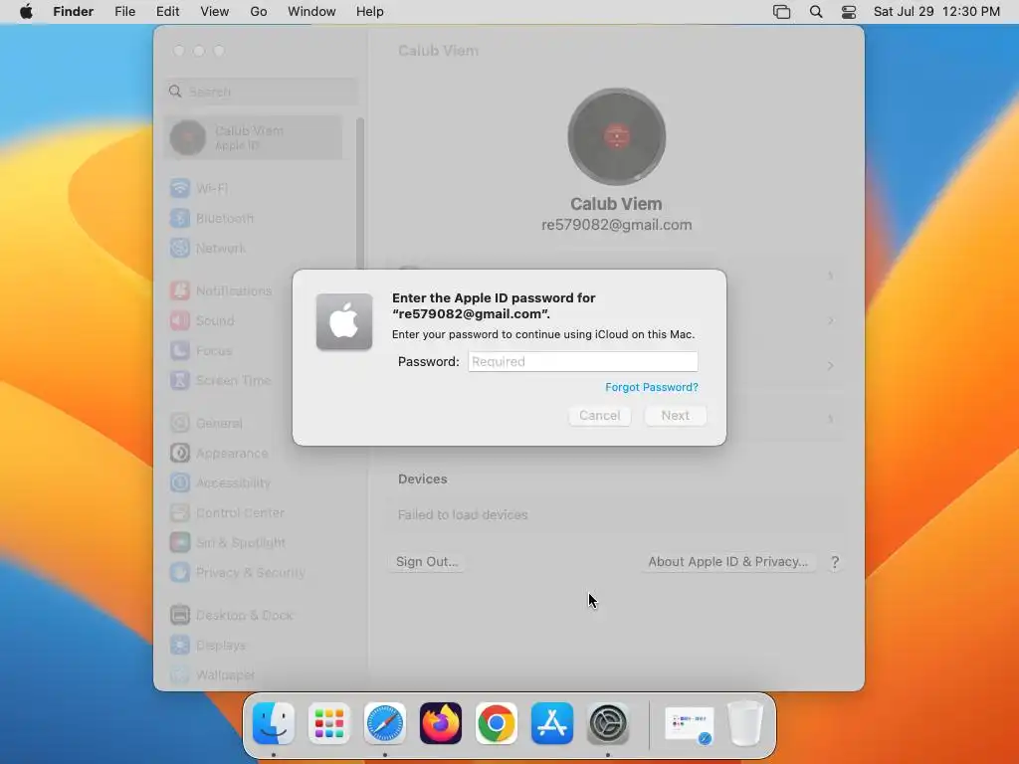The height and width of the screenshot is (764, 1019).
Task: Open the Trash in the Dock
Action: pyautogui.click(x=745, y=723)
